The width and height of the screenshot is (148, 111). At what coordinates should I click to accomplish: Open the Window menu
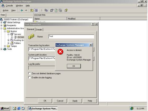(19, 6)
